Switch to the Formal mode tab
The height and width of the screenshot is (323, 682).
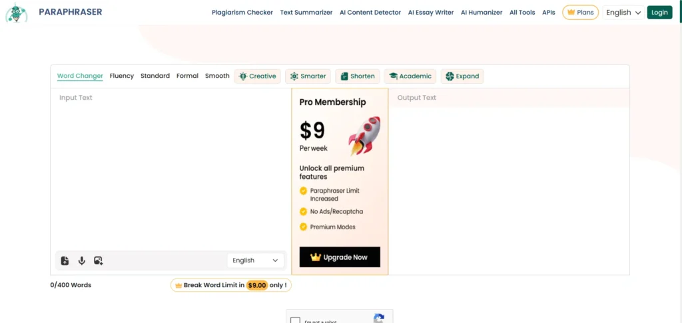click(x=187, y=76)
